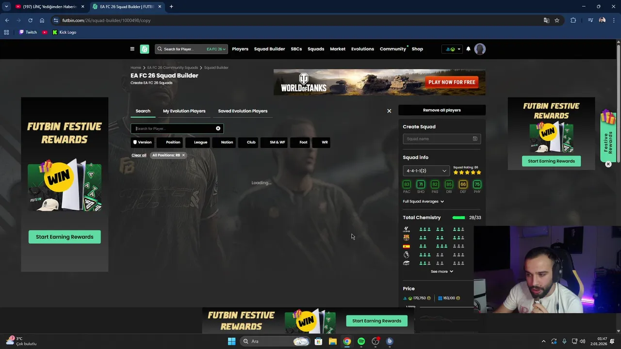
Task: Click the FC Barcelona club badge
Action: pyautogui.click(x=406, y=238)
